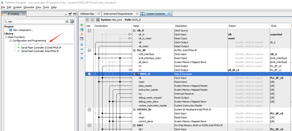This screenshot has width=292, height=131.
Task: Switch to the Address Map tab
Action: point(87,14)
